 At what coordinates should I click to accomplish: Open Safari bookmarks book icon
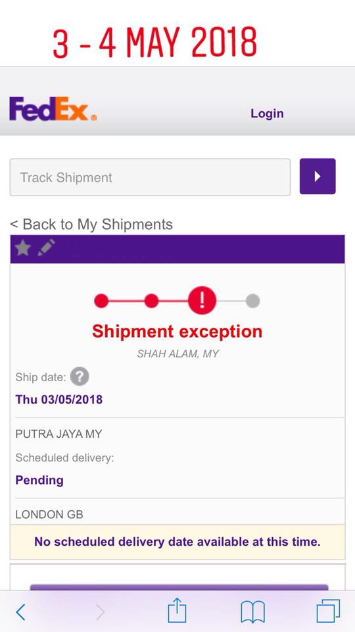point(252,612)
